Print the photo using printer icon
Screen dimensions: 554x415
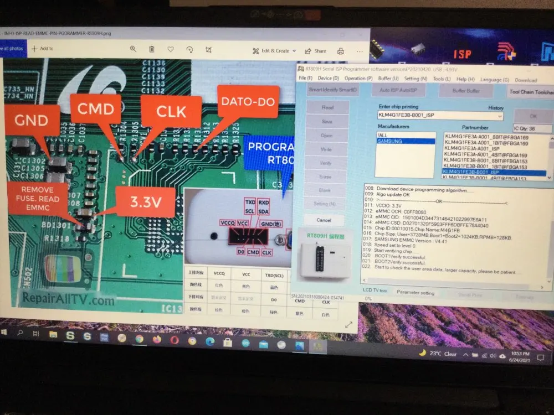[341, 51]
